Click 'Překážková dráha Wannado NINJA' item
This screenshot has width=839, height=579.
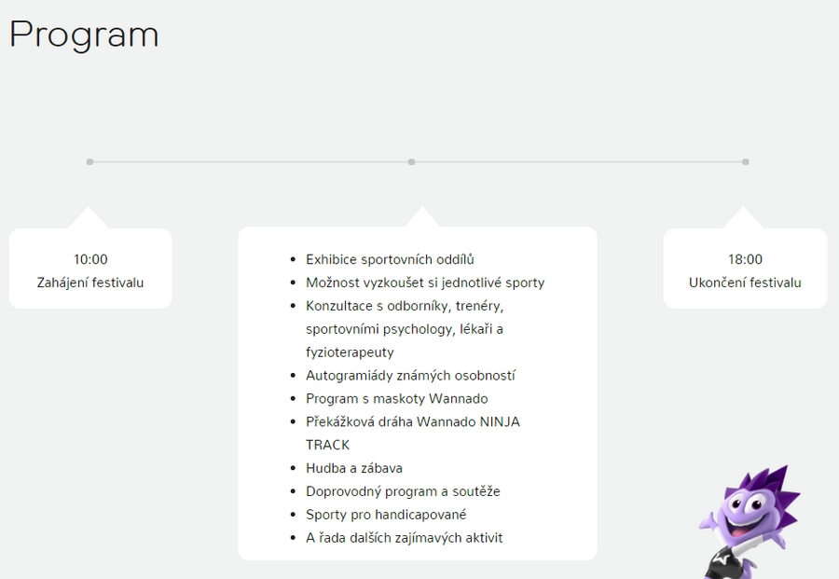(413, 422)
